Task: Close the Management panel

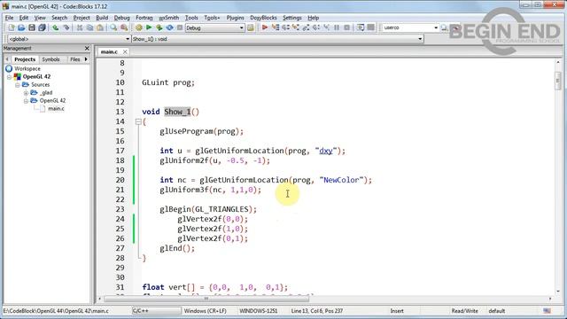Action: pos(87,48)
